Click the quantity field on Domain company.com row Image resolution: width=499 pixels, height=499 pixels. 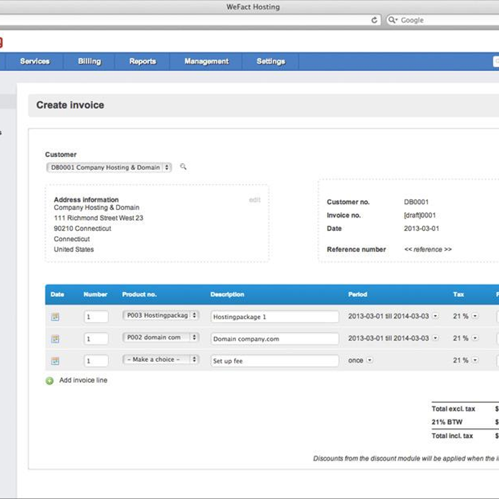click(x=96, y=339)
